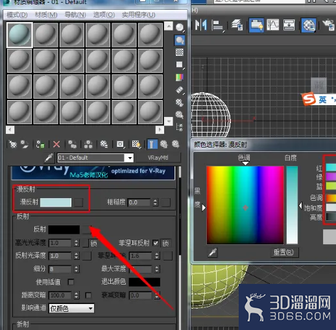336x330 pixels.
Task: Assign material to selection icon
Action: point(40,144)
